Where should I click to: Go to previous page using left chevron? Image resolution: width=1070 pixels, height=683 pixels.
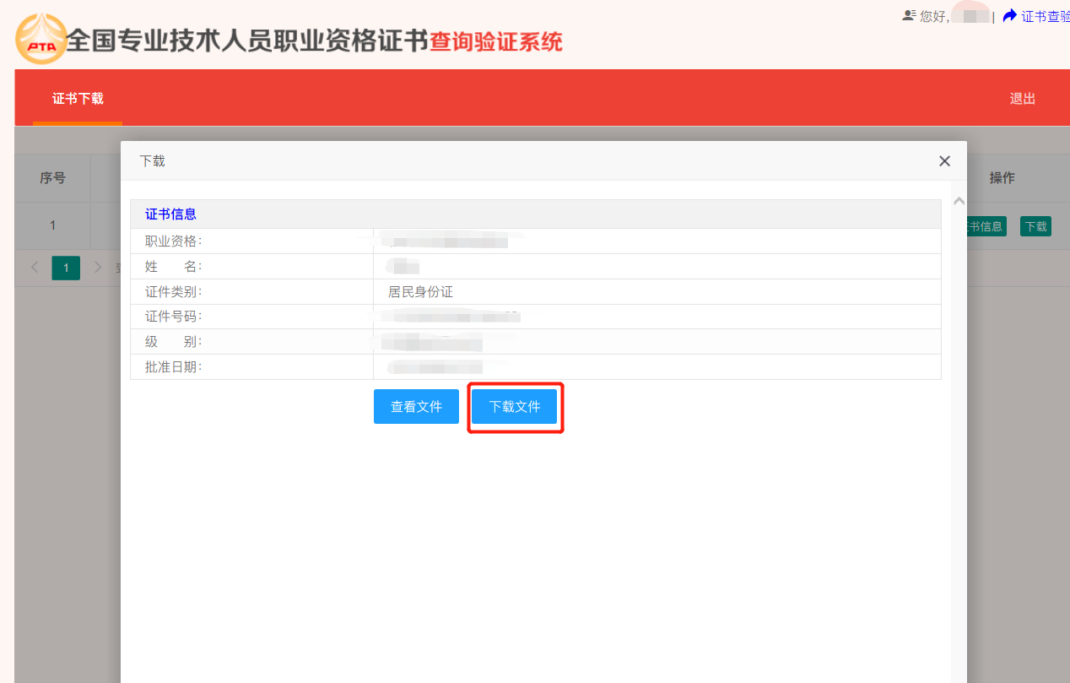click(x=35, y=268)
